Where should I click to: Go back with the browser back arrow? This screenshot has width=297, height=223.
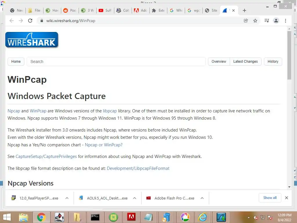tap(12, 21)
